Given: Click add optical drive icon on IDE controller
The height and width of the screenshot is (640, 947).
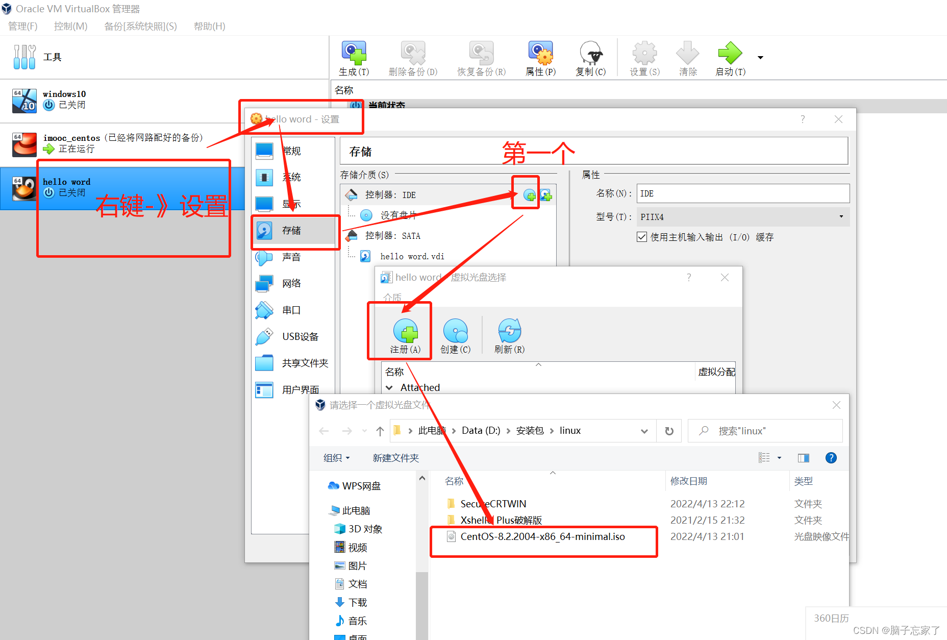Looking at the screenshot, I should pos(530,195).
